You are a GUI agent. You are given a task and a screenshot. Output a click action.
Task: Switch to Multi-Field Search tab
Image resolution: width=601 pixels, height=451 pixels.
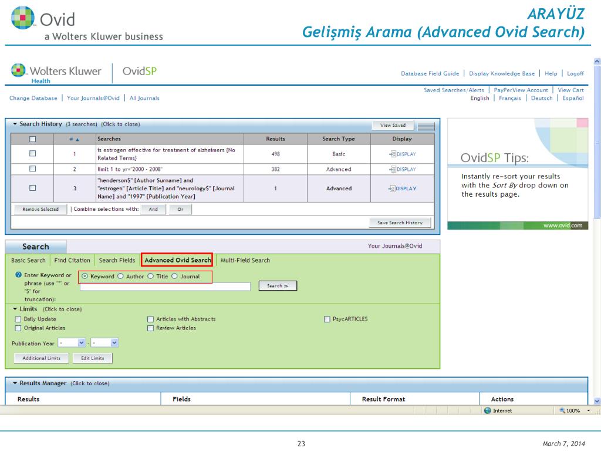[245, 260]
